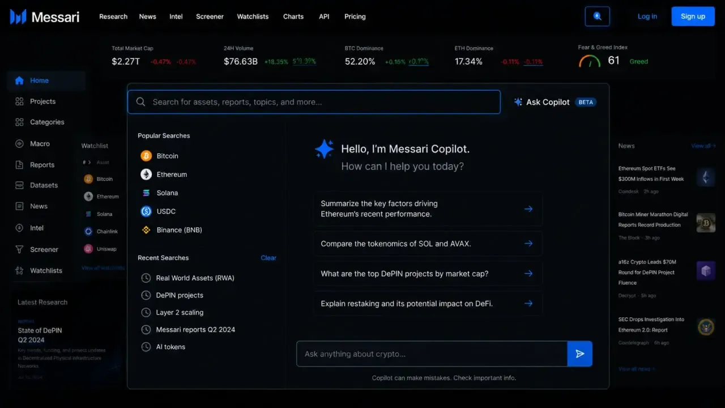
Task: Select recent search Layer 2 scaling
Action: tap(172, 312)
